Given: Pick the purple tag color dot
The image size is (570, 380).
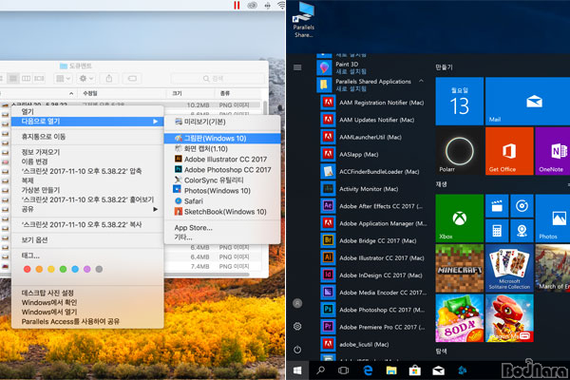Looking at the screenshot, I should click(x=86, y=269).
